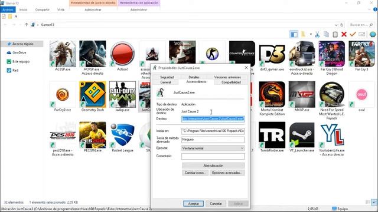Expand the address bar history dropdown
Image resolution: width=378 pixels, height=212 pixels.
[336, 25]
